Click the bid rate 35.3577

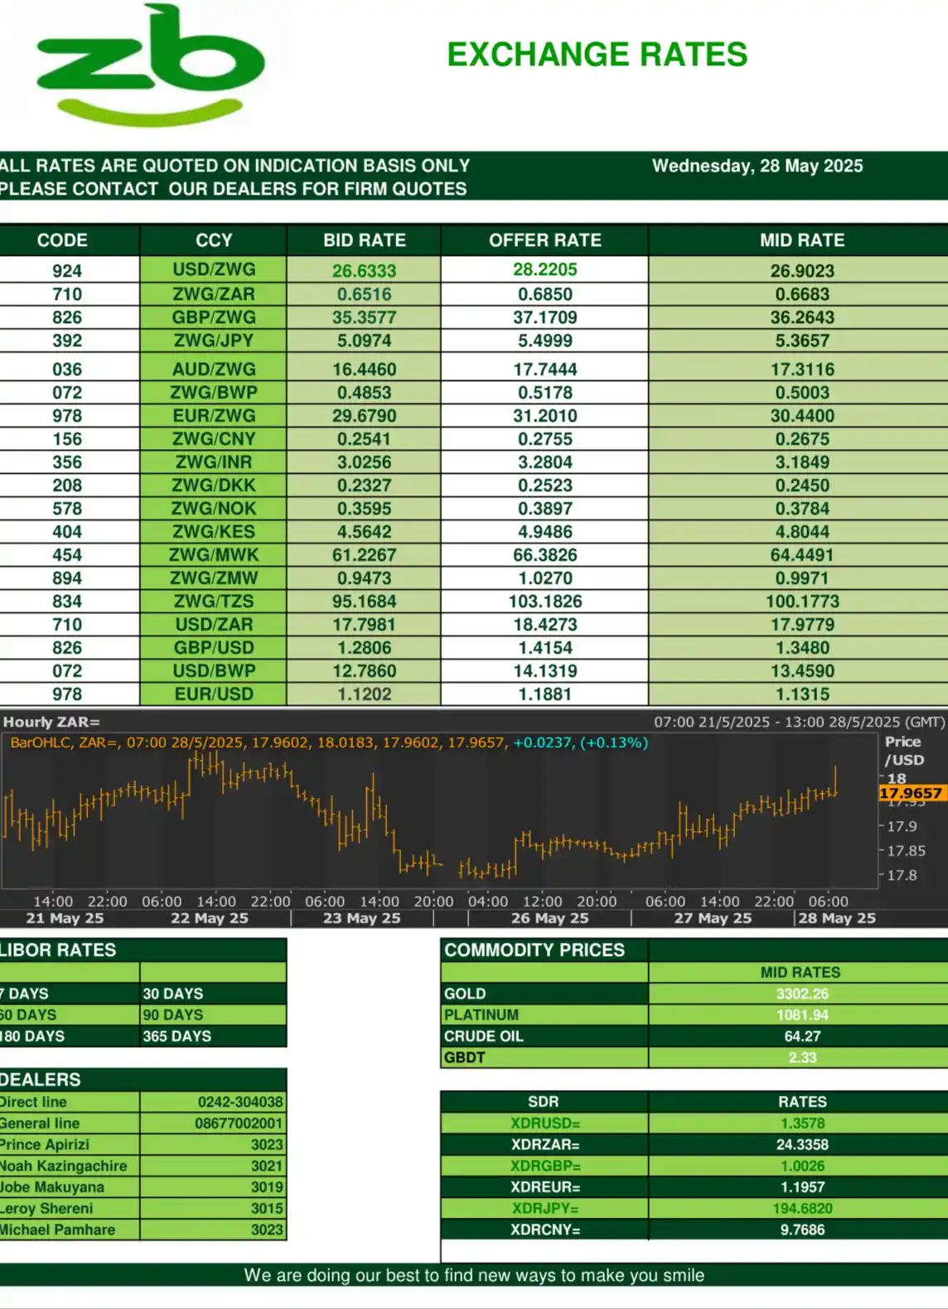(x=364, y=317)
